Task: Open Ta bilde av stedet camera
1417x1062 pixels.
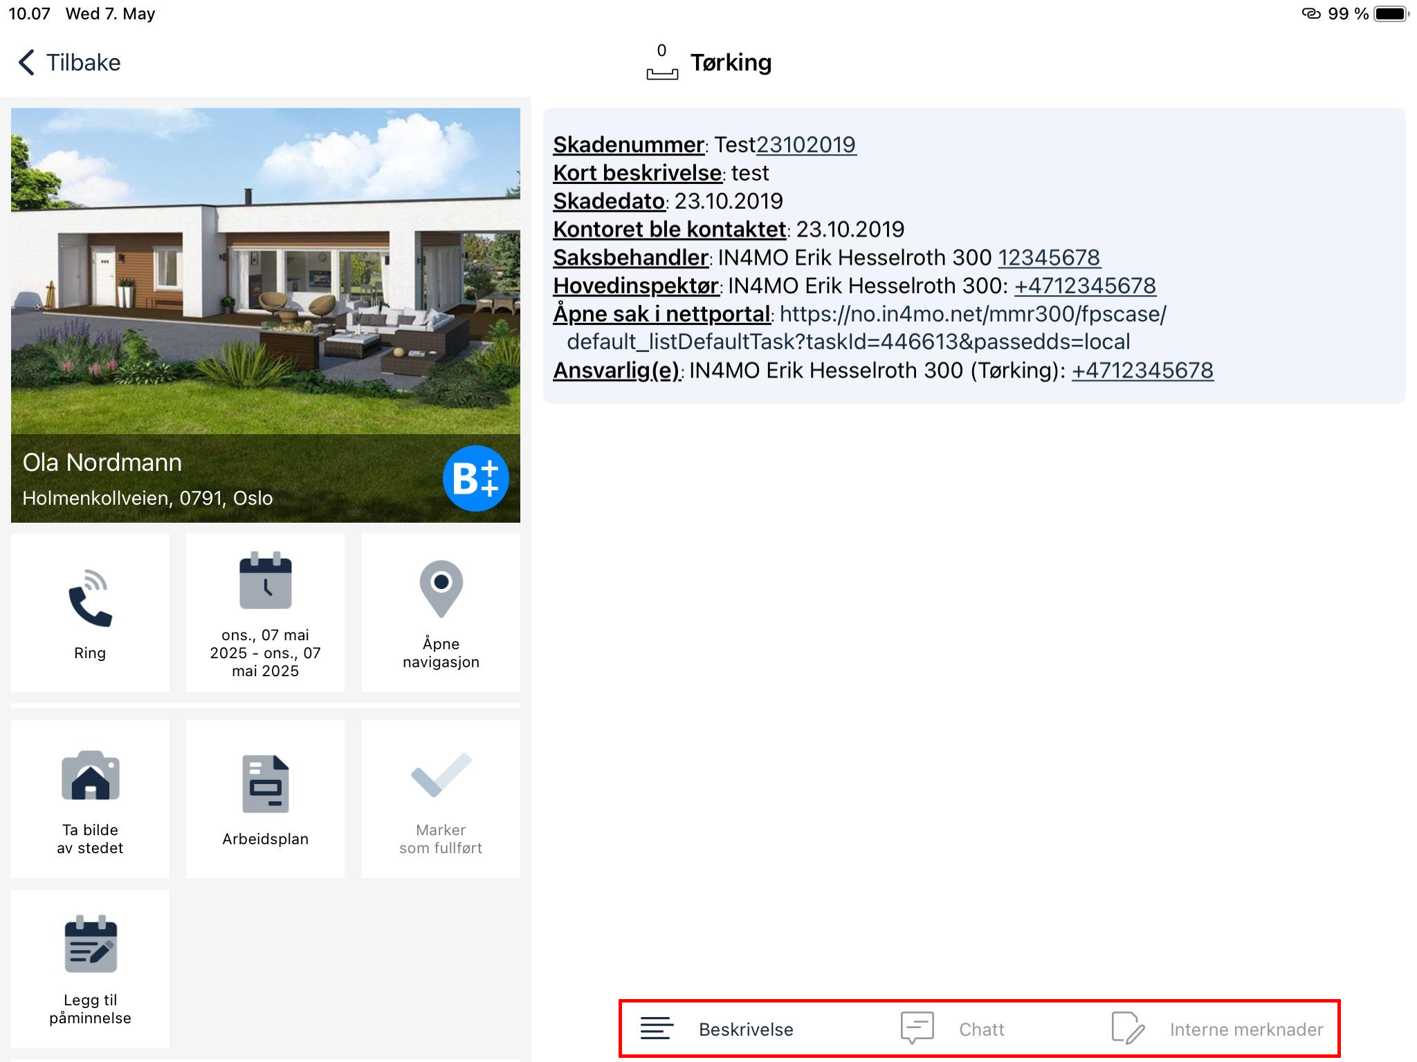Action: coord(90,776)
